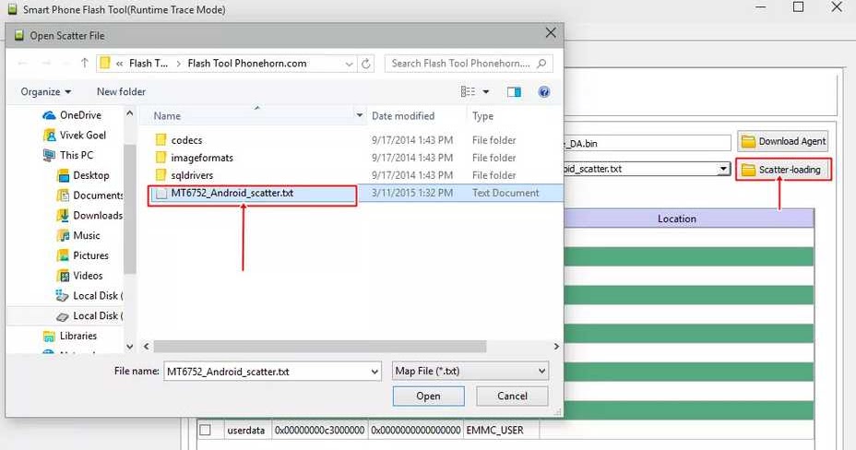The image size is (856, 450).
Task: Click Flash Tool Phonehorn.com breadcrumb
Action: point(247,64)
